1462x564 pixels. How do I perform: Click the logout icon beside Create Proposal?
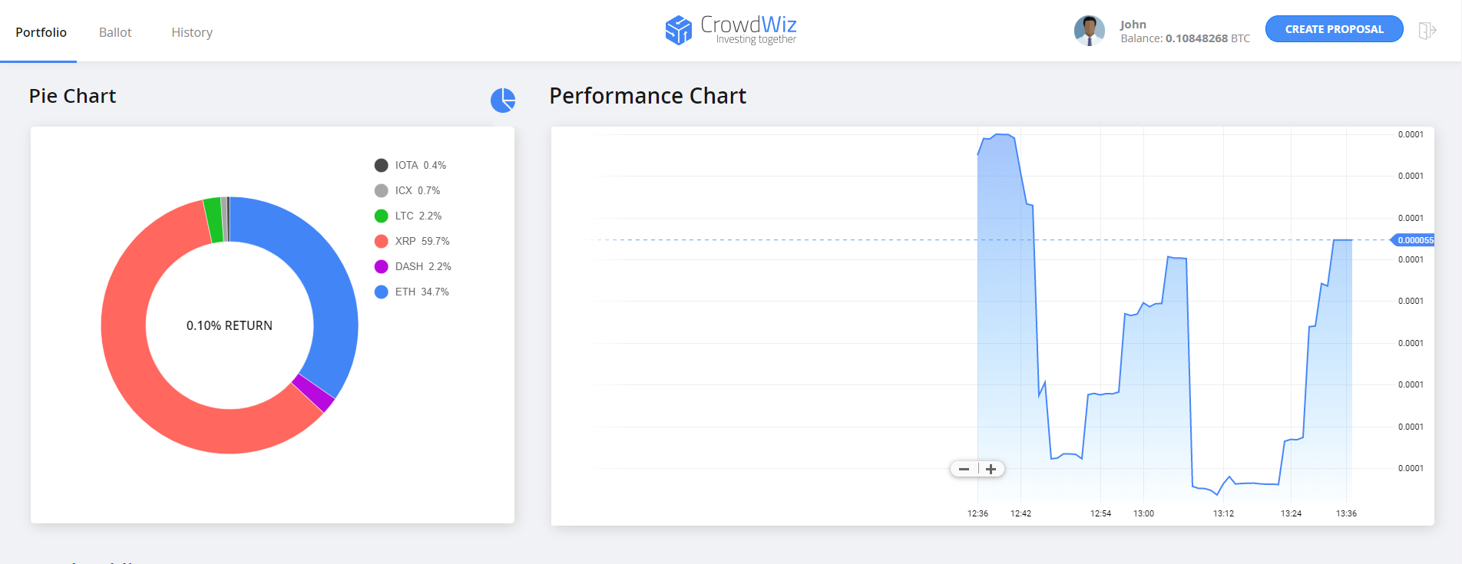pyautogui.click(x=1427, y=31)
